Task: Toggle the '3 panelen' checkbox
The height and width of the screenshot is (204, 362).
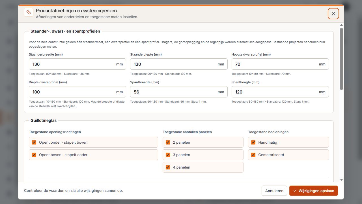Action: (168, 155)
